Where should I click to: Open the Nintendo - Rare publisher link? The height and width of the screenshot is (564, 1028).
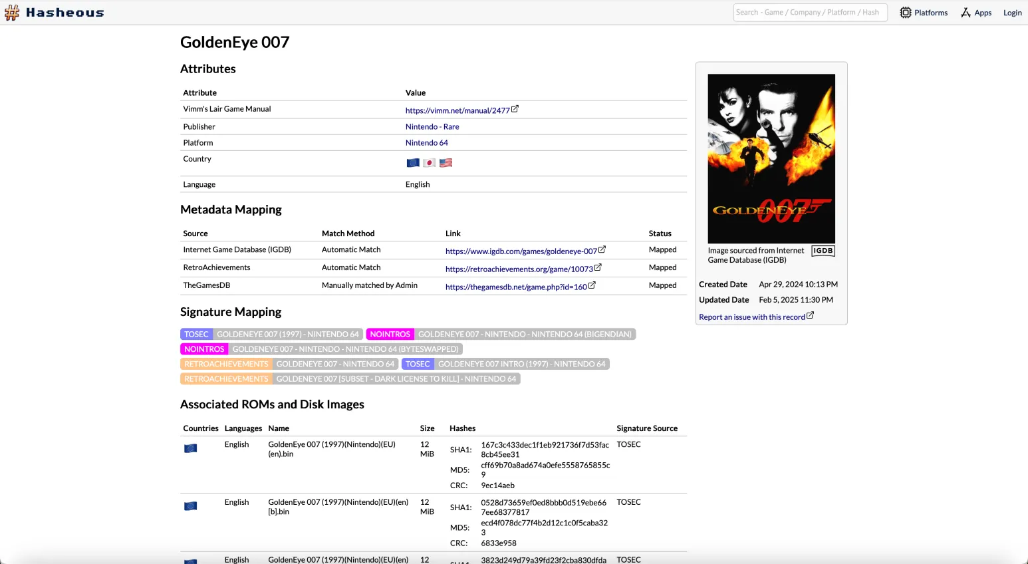click(x=432, y=126)
